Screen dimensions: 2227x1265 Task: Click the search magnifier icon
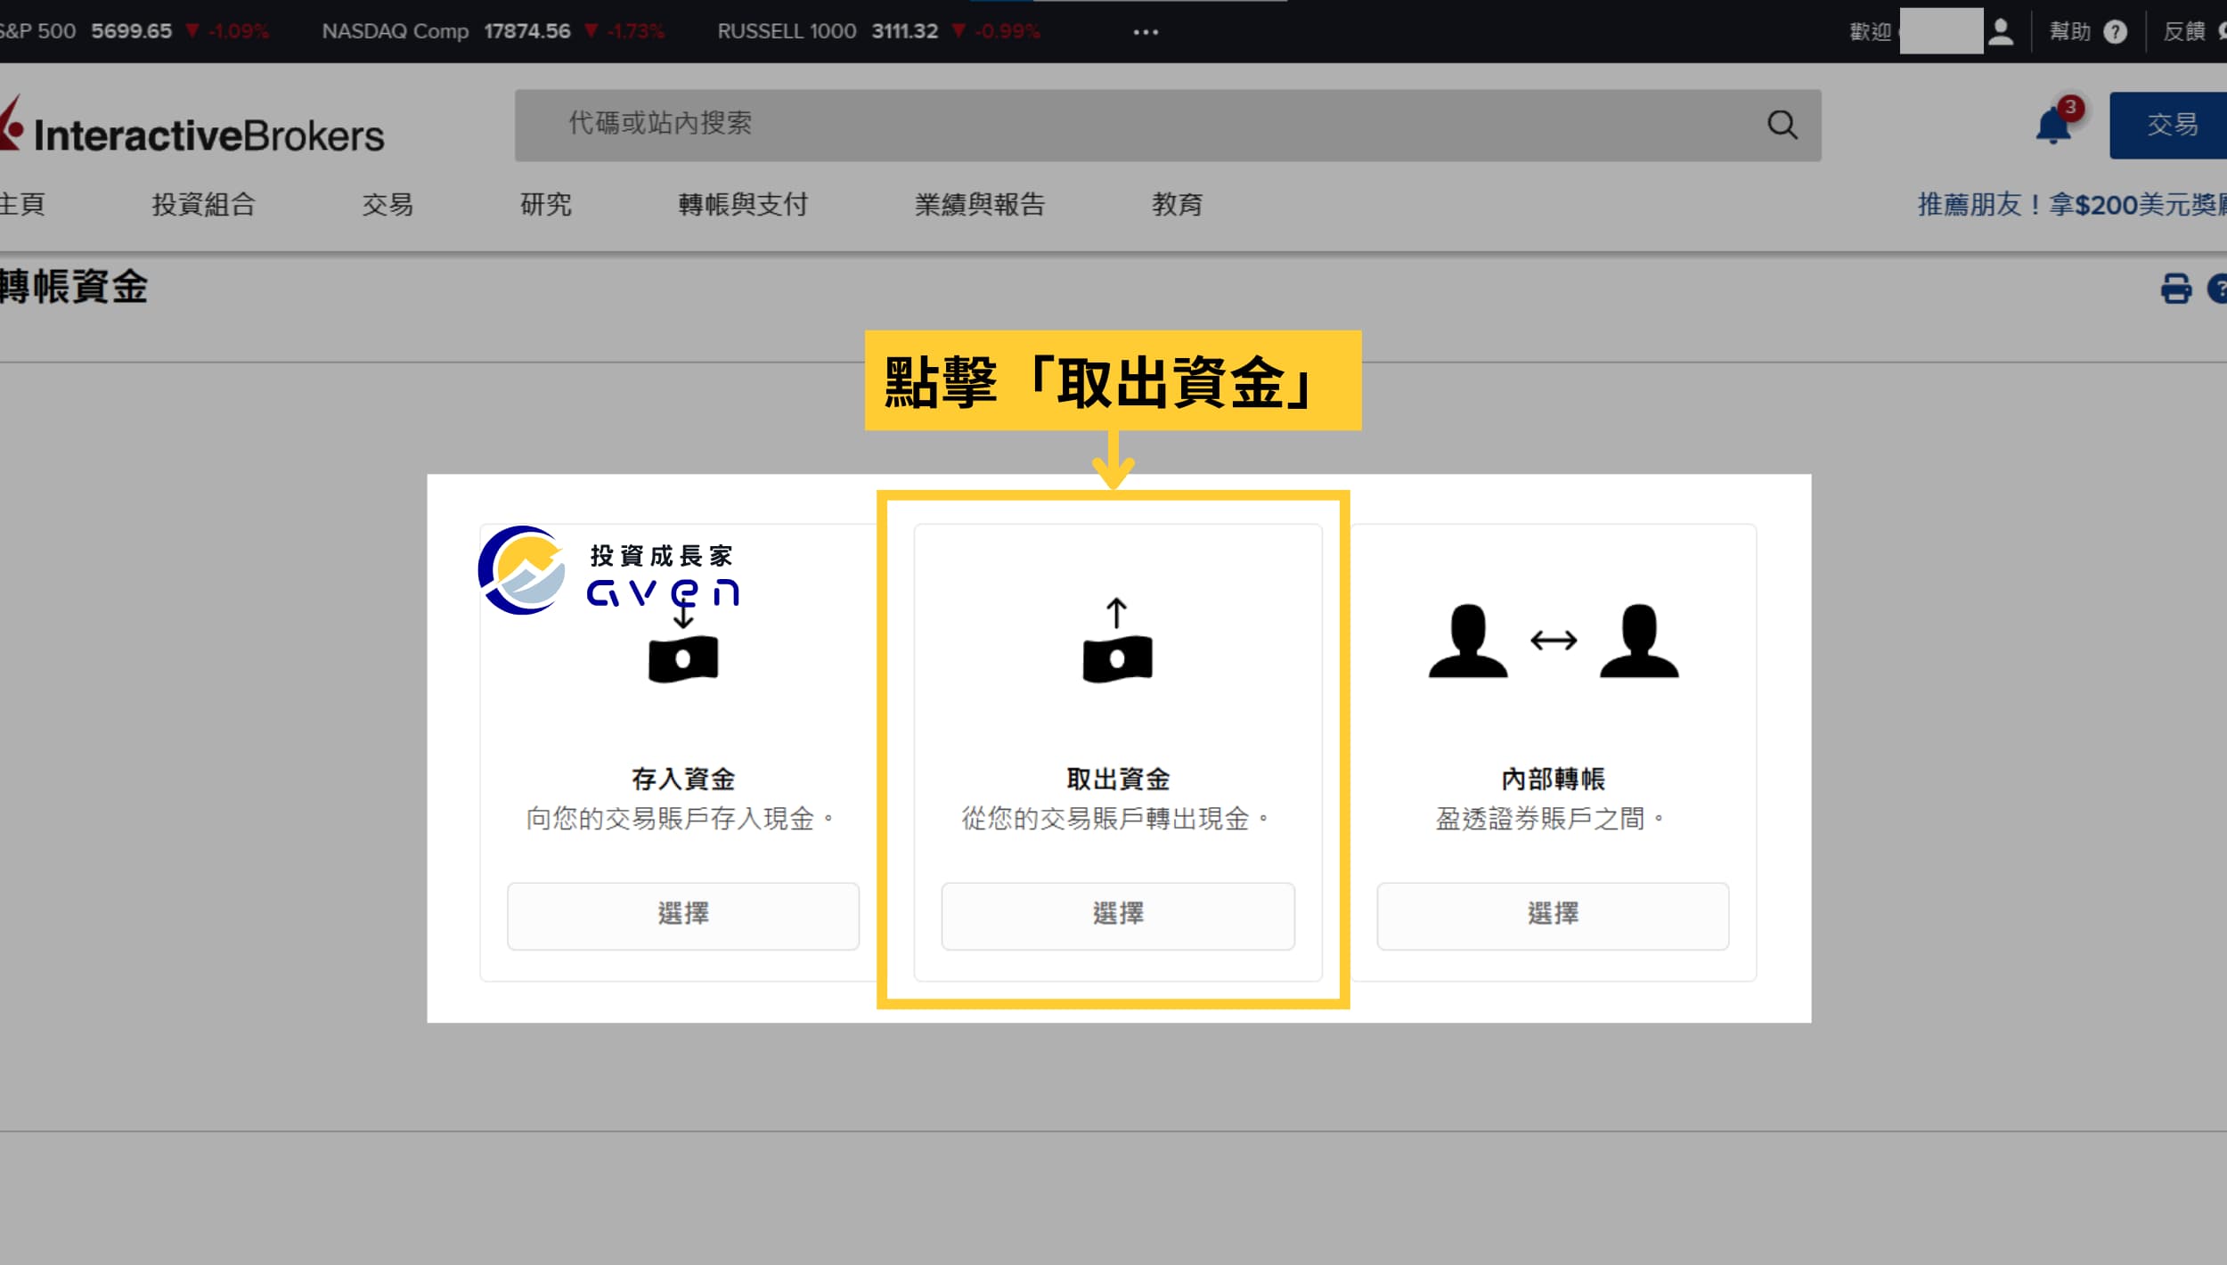[1782, 125]
